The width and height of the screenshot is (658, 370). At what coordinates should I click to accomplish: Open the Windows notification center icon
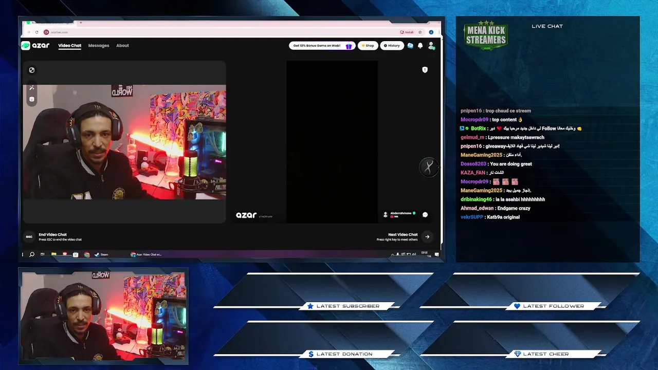coord(436,254)
